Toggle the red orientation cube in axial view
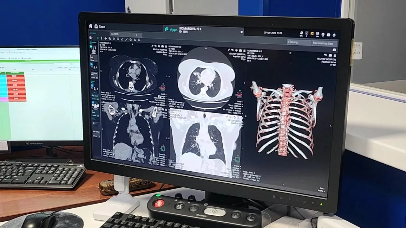Screen dimensions: 406x228 point(163,88)
